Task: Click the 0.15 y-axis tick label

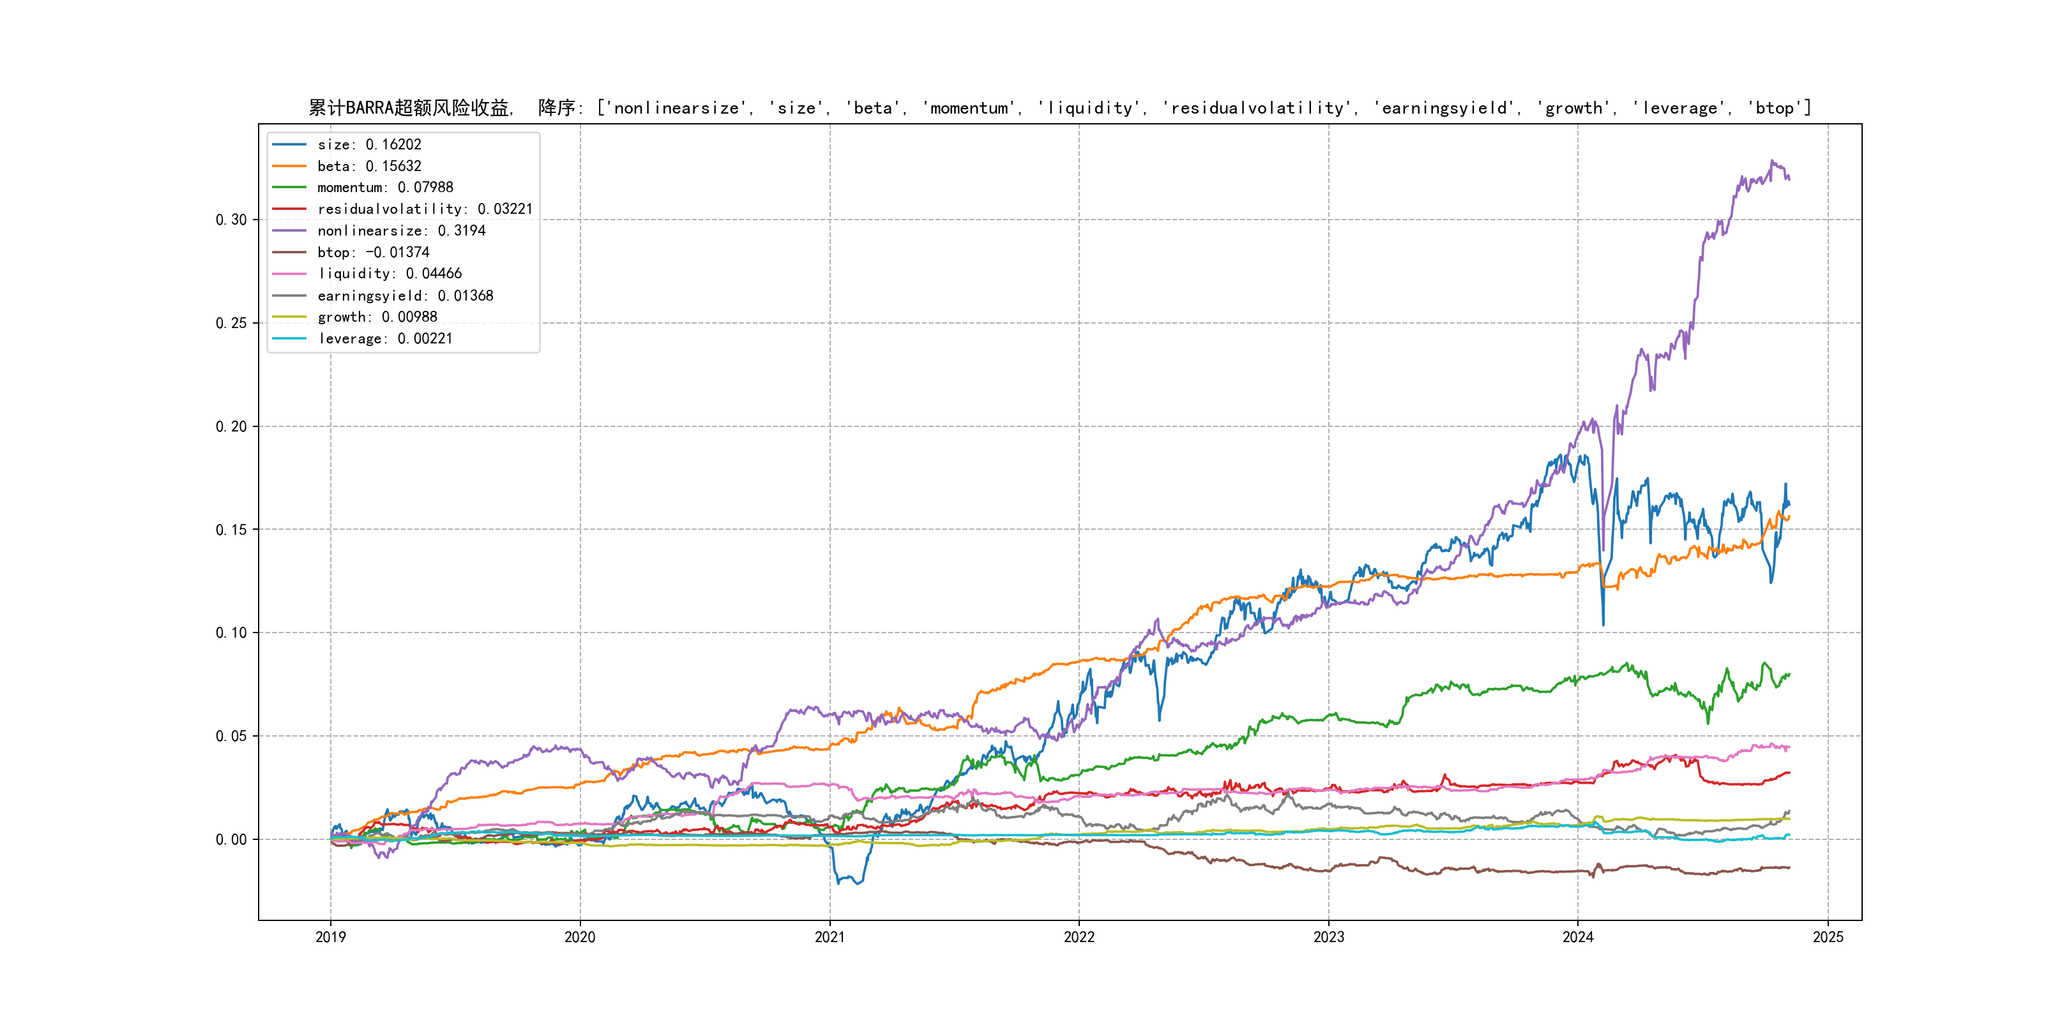Action: coord(231,530)
